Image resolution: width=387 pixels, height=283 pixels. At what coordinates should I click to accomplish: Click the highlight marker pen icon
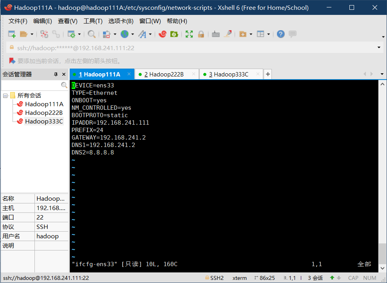tap(228, 34)
